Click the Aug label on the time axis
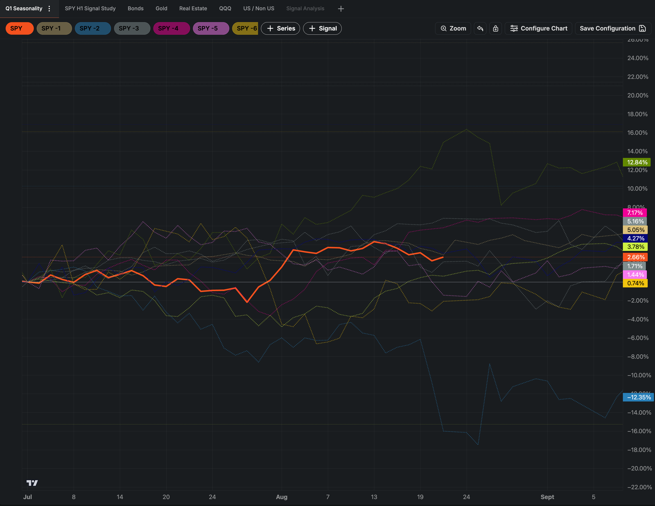The image size is (655, 506). tap(282, 497)
